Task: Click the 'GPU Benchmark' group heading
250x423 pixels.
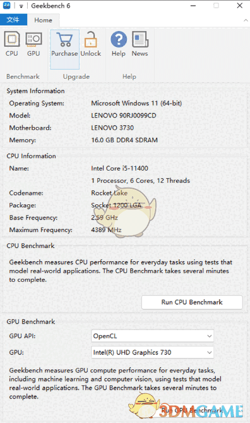Action: point(31,322)
